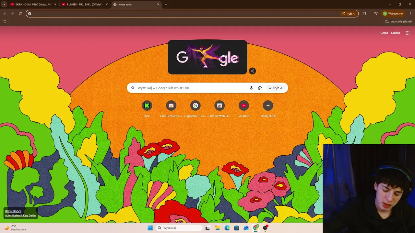The height and width of the screenshot is (233, 415).
Task: Go forward with the forward arrow
Action: [13, 14]
